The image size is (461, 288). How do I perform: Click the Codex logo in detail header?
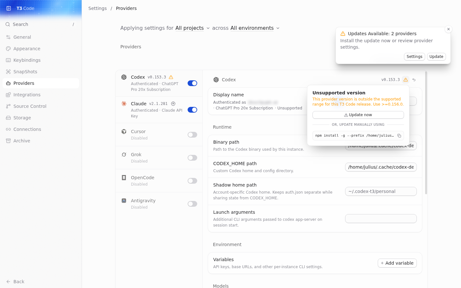(x=216, y=80)
